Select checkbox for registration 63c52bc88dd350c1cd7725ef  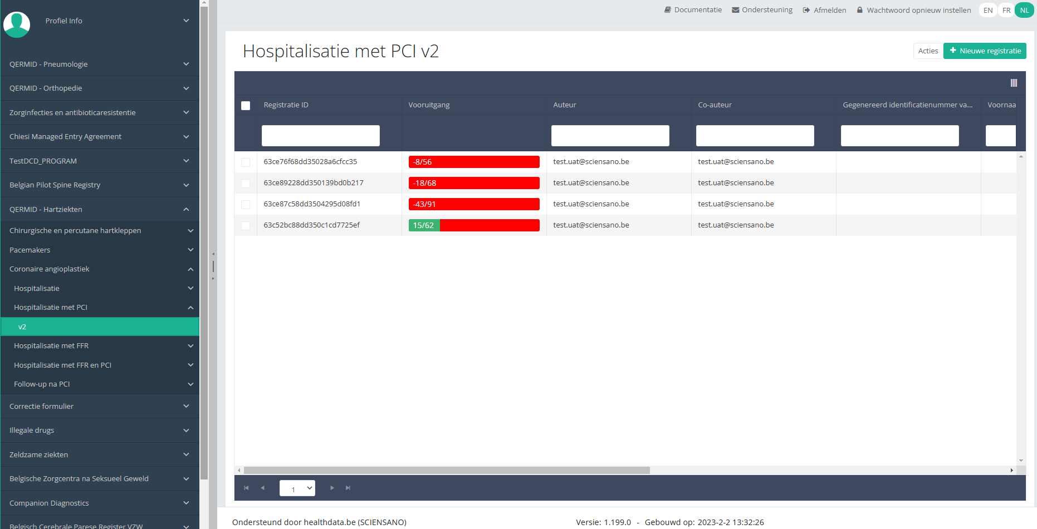(x=246, y=226)
